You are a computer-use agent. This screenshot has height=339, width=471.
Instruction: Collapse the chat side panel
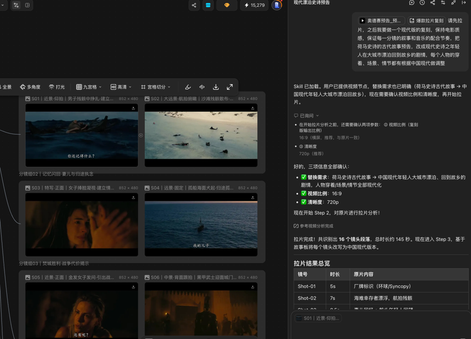coord(464,3)
